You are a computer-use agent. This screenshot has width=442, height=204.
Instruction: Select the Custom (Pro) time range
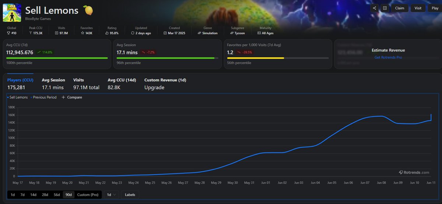88,194
